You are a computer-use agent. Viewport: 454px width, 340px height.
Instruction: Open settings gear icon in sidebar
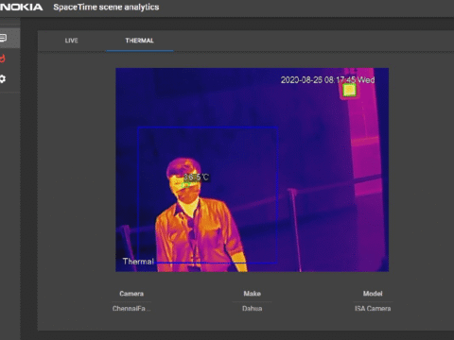click(x=3, y=78)
